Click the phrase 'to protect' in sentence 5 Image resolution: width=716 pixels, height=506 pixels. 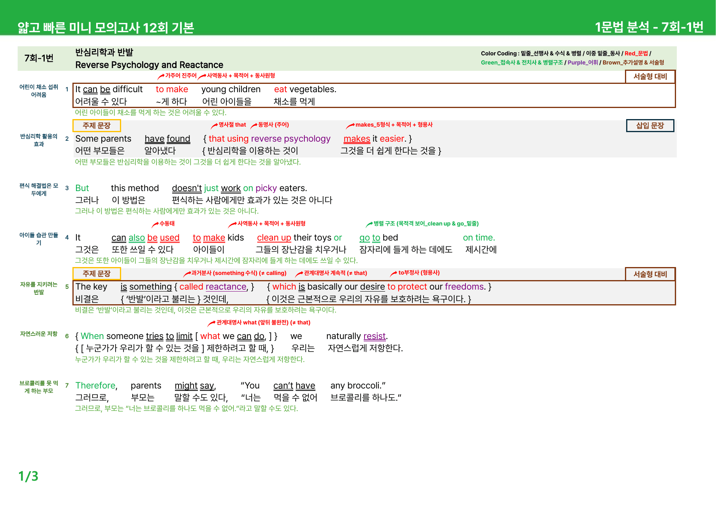[x=407, y=287]
